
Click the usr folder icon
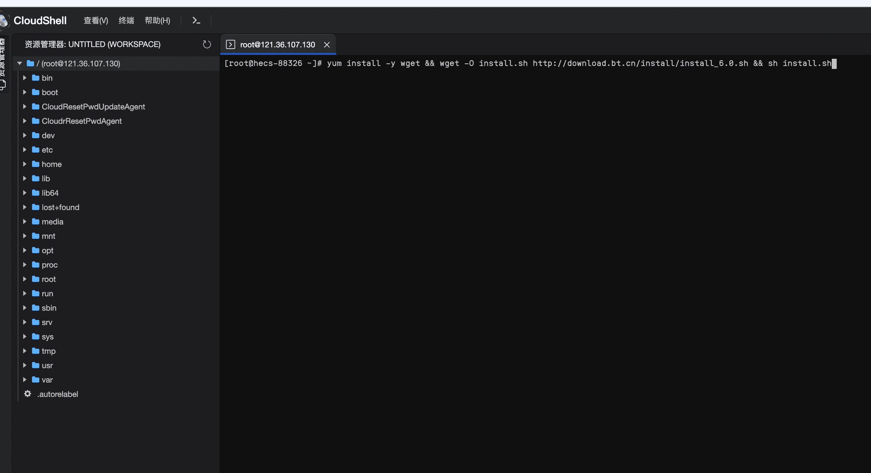(36, 365)
